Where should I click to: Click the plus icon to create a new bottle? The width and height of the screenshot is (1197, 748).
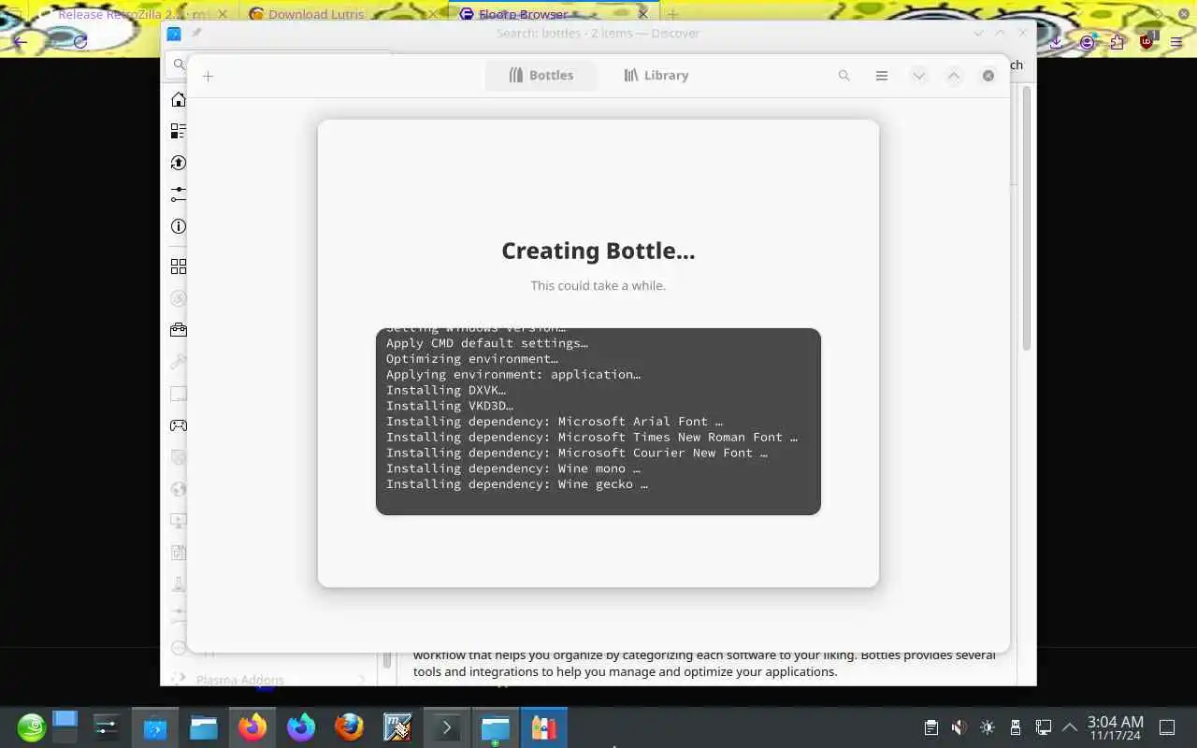coord(208,76)
